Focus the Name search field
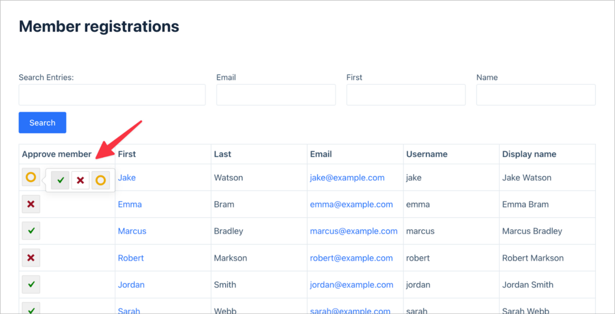The height and width of the screenshot is (314, 615). [x=535, y=95]
